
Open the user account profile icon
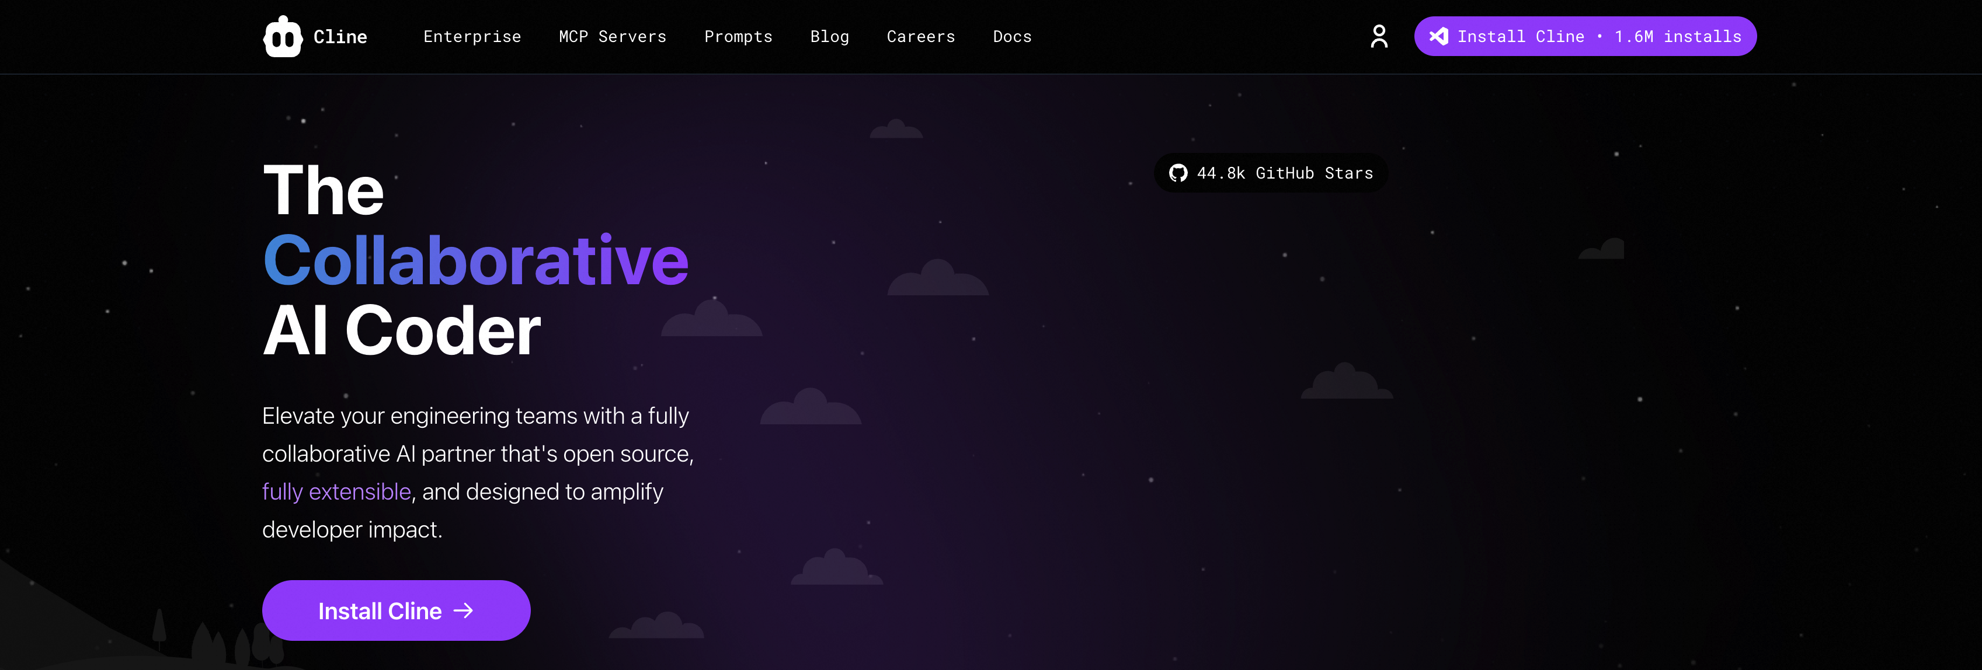pos(1379,36)
